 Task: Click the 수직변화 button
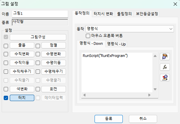click(x=22, y=54)
